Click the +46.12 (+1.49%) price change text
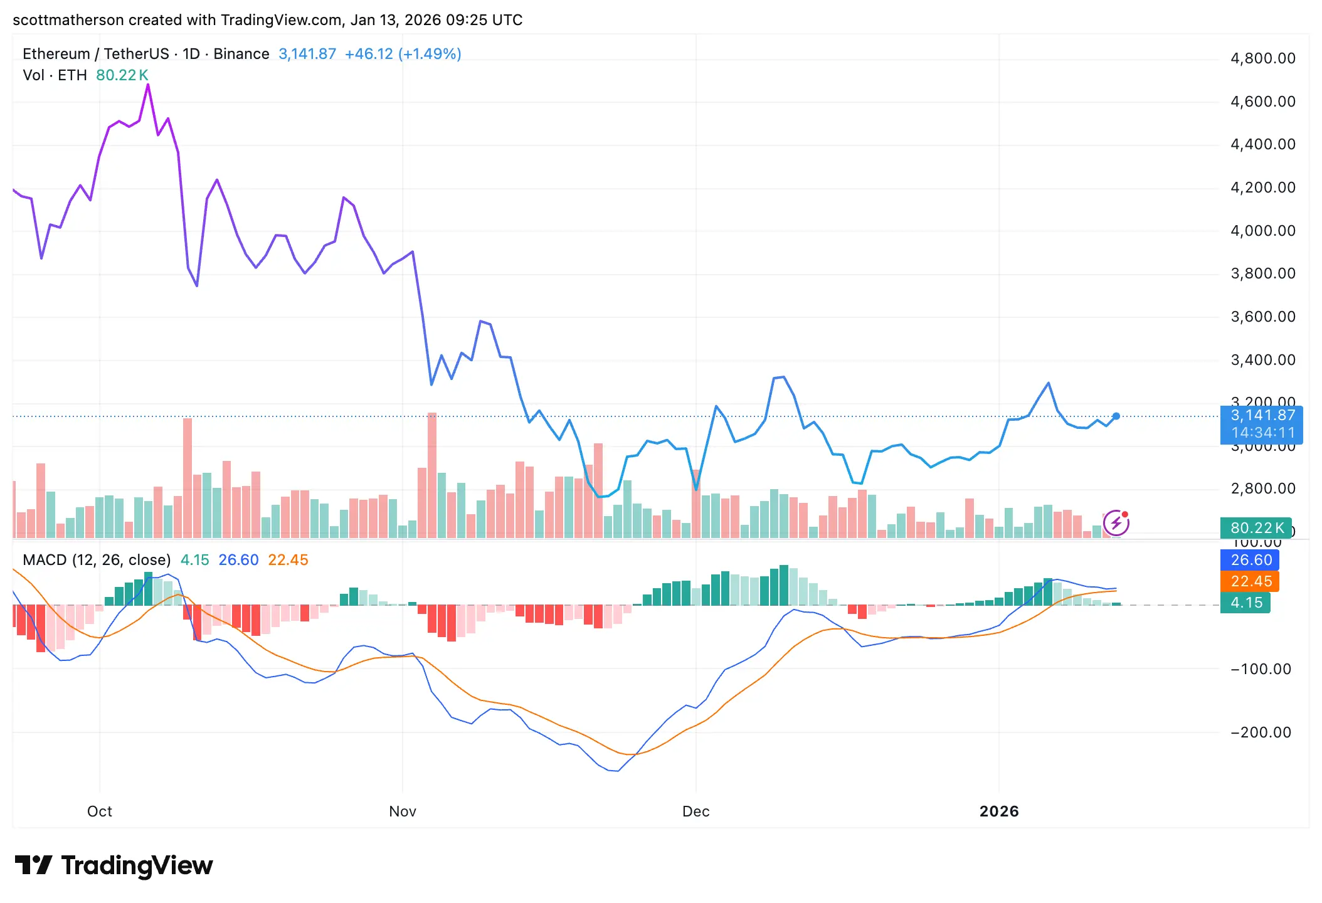This screenshot has width=1322, height=903. click(403, 54)
